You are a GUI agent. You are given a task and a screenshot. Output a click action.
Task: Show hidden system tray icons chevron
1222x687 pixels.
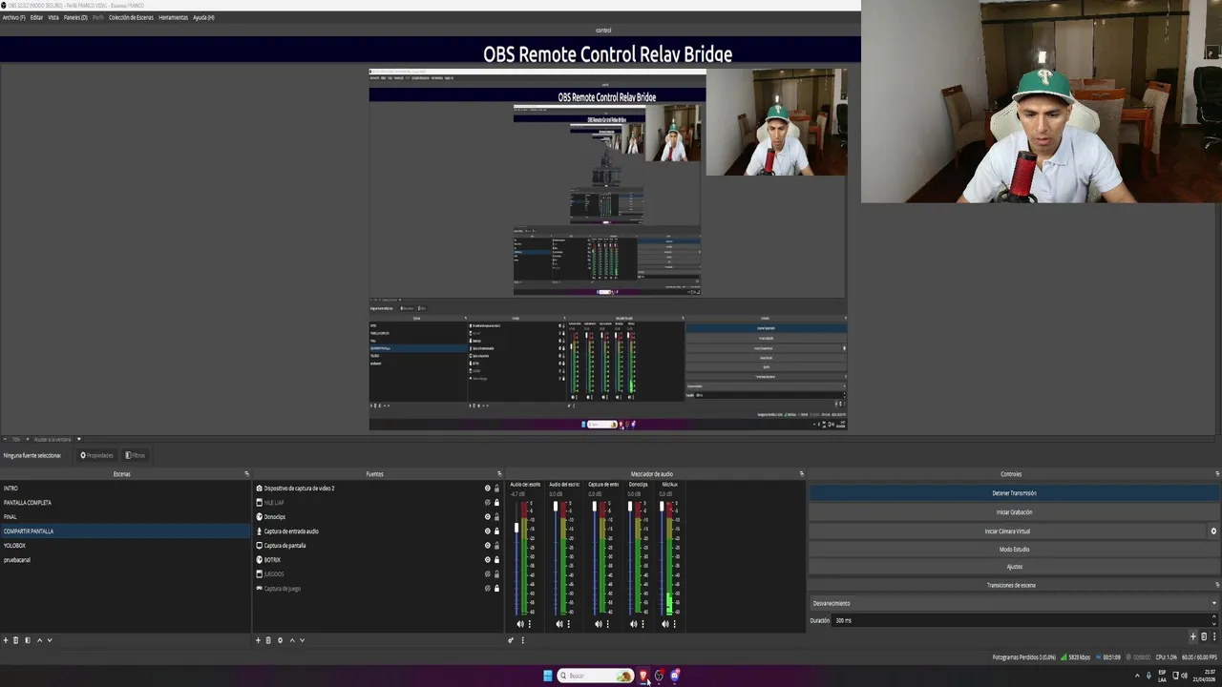point(1137,676)
